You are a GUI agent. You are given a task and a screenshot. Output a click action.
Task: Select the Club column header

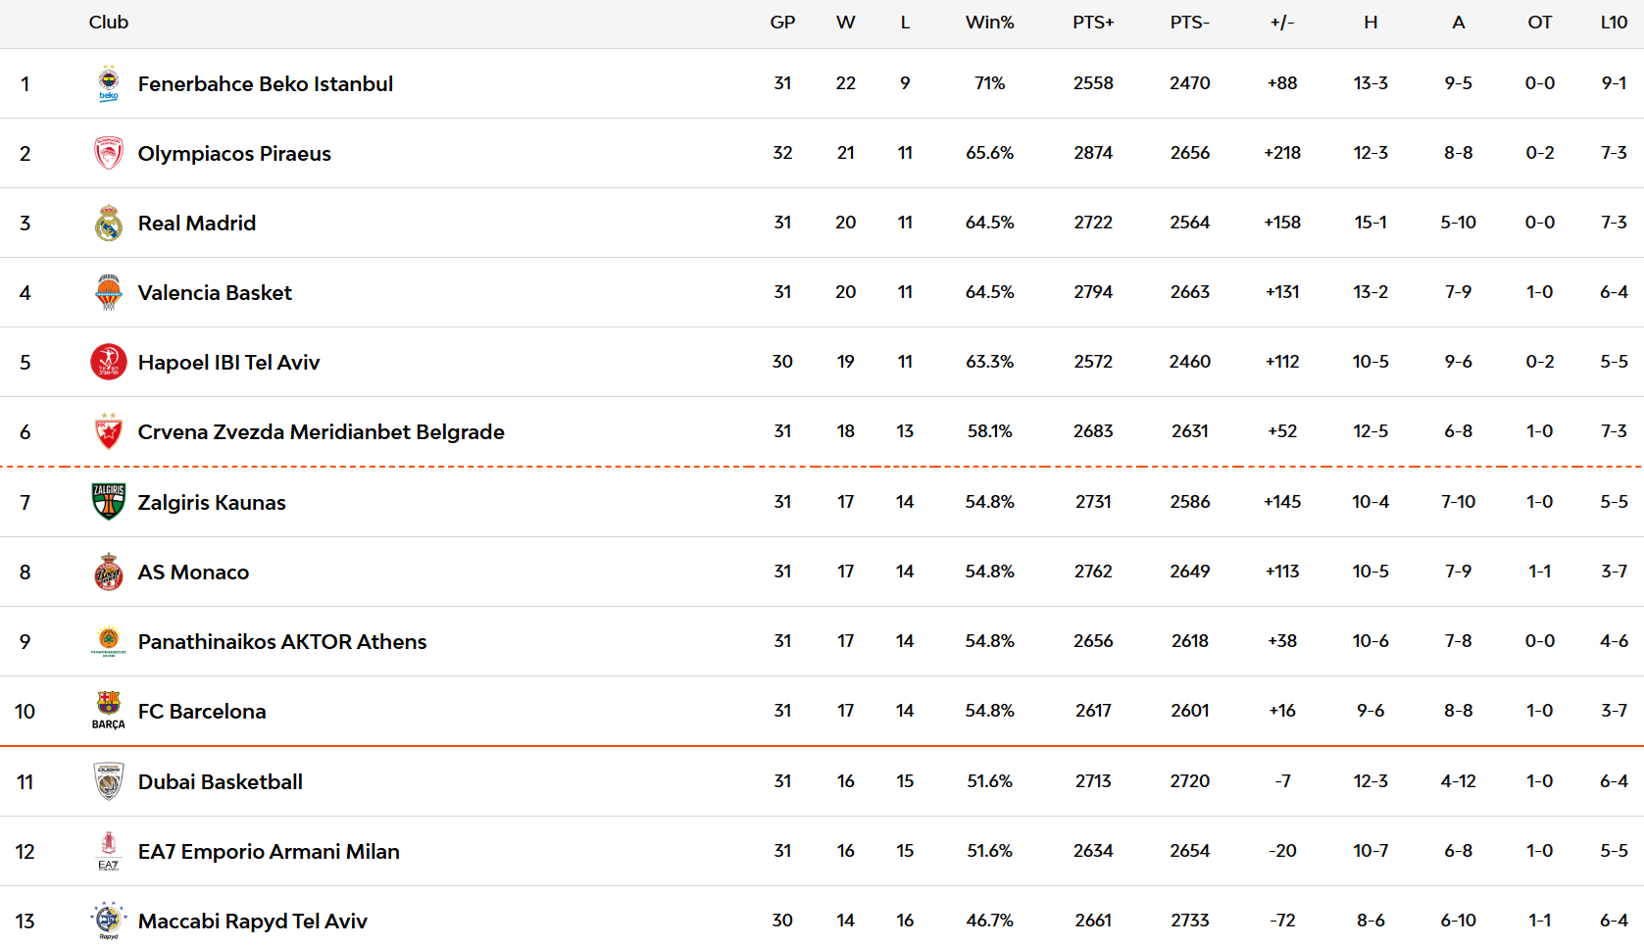tap(109, 23)
